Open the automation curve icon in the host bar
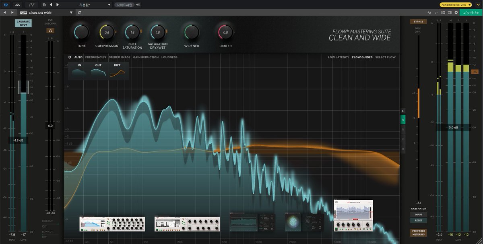 click(32, 4)
